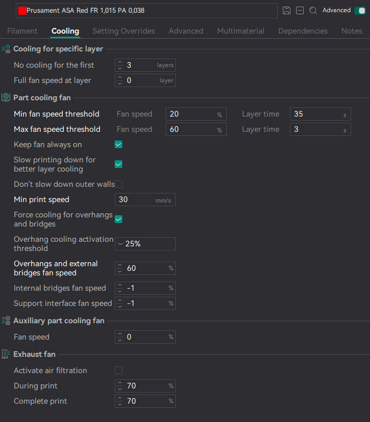Check Activate air filtration
370x422 pixels.
119,371
